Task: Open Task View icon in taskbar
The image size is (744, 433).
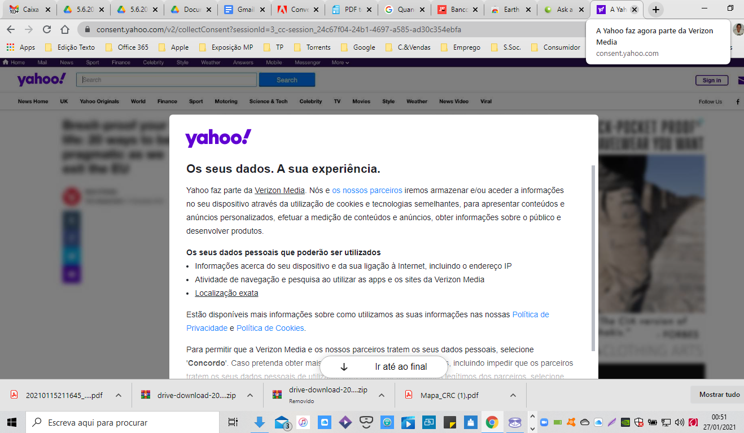Action: click(233, 422)
